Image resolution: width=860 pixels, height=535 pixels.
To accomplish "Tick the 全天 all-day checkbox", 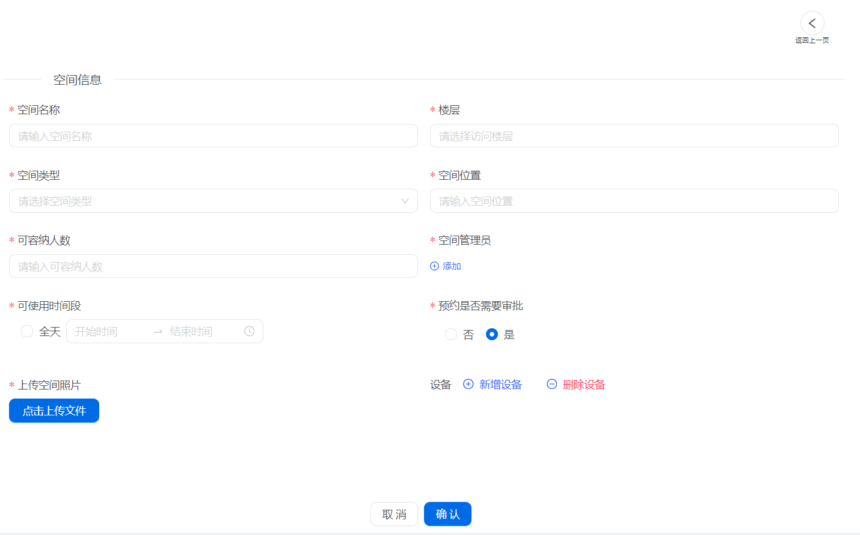I will [x=27, y=331].
